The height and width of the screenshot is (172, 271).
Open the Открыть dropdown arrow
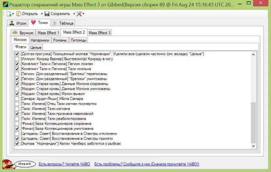pyautogui.click(x=42, y=14)
